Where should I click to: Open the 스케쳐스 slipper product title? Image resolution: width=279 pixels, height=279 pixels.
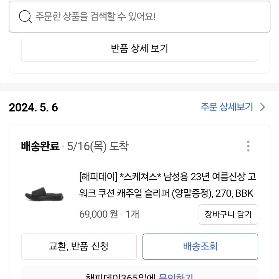pyautogui.click(x=167, y=185)
